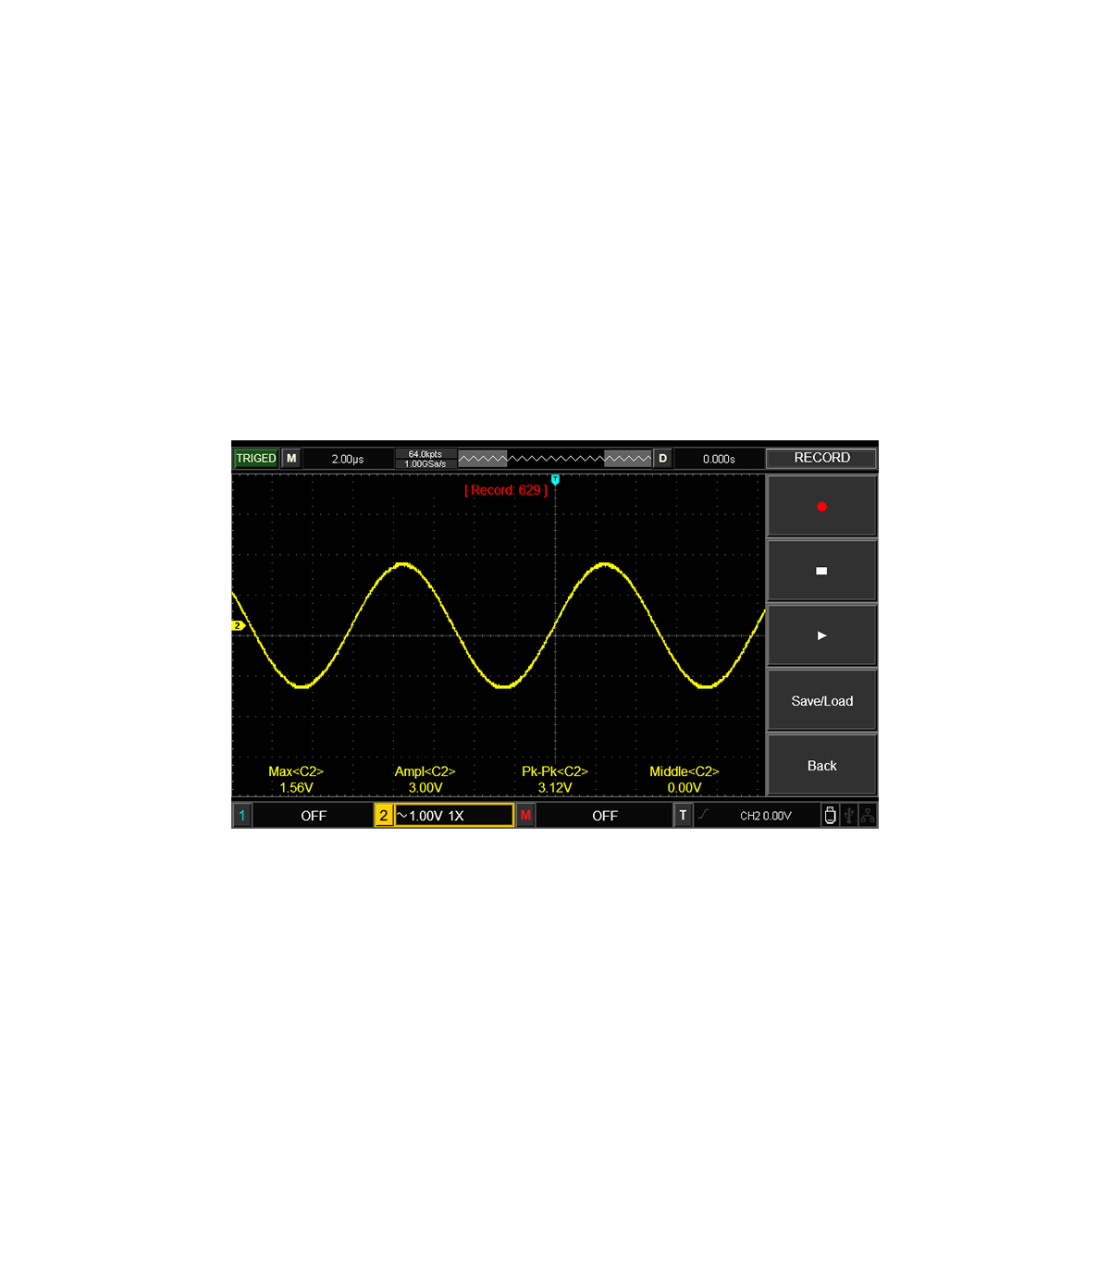Image resolution: width=1110 pixels, height=1269 pixels.
Task: Click the channel 1 indicator icon
Action: click(x=242, y=815)
